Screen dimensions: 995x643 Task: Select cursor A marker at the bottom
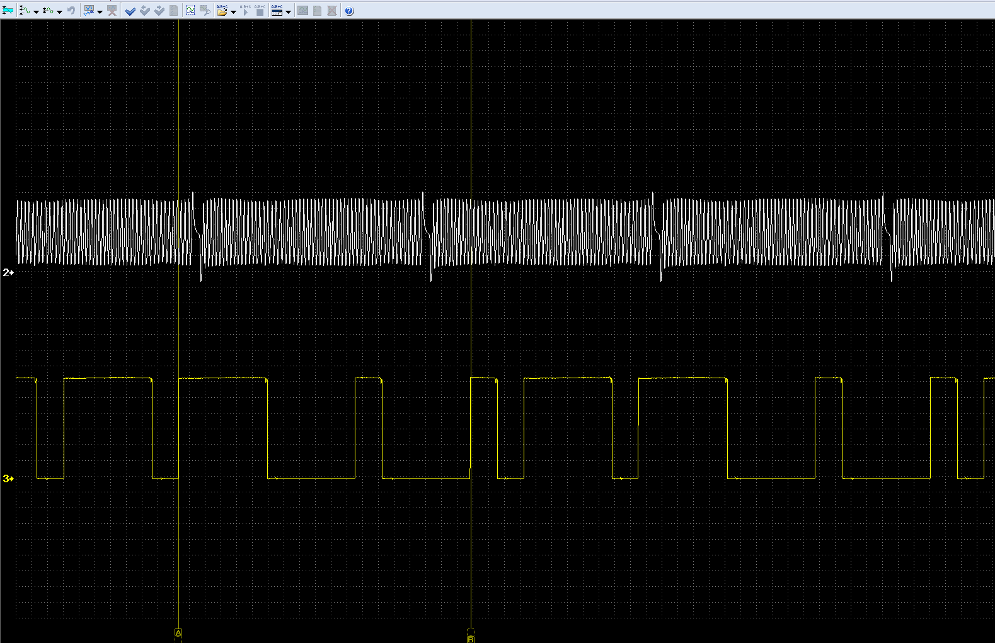pos(178,632)
